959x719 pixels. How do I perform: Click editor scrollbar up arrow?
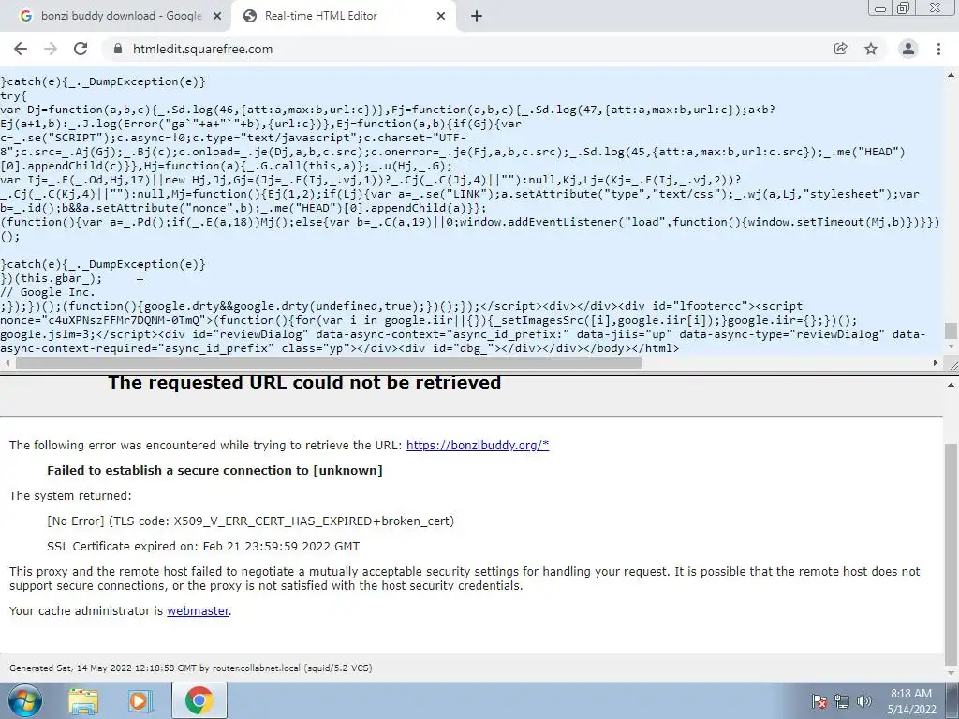coord(952,75)
